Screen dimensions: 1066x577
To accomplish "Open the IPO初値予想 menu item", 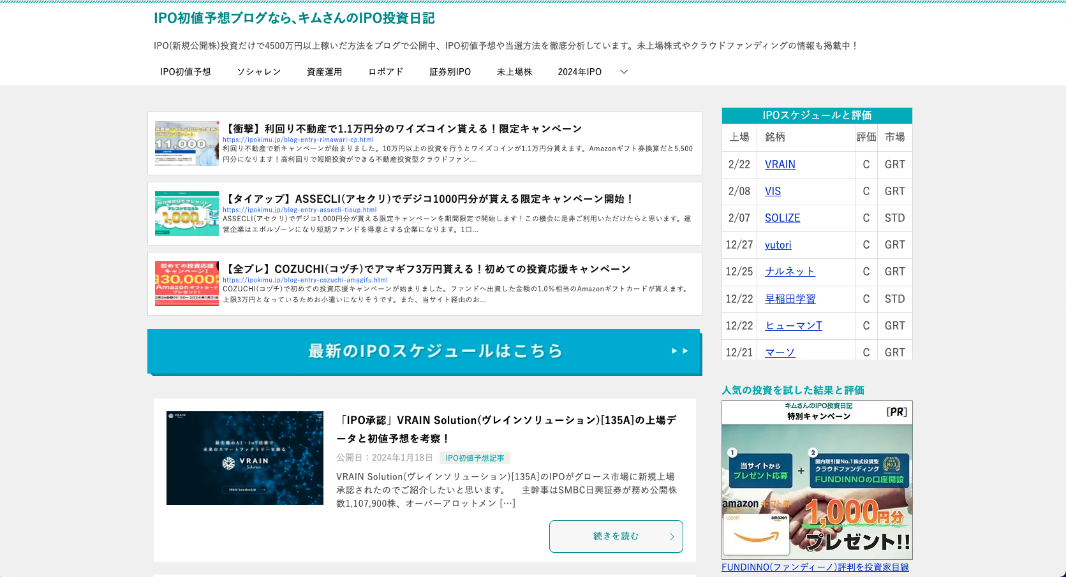I will [185, 72].
